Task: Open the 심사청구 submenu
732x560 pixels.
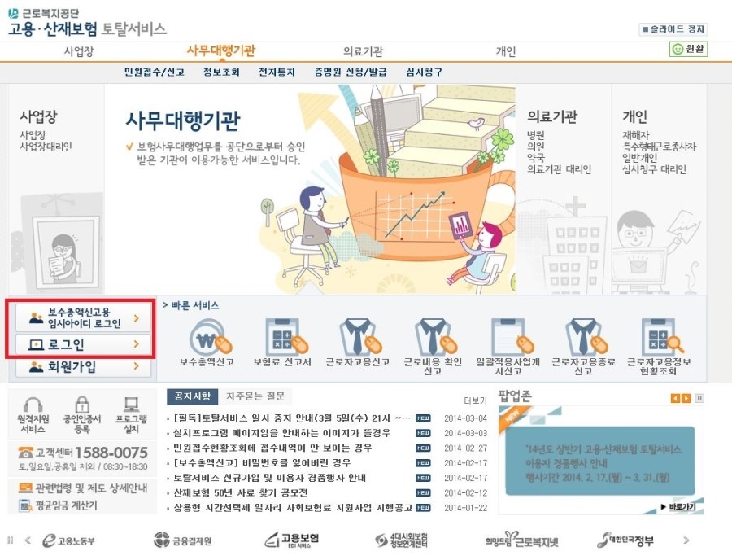Action: point(424,72)
